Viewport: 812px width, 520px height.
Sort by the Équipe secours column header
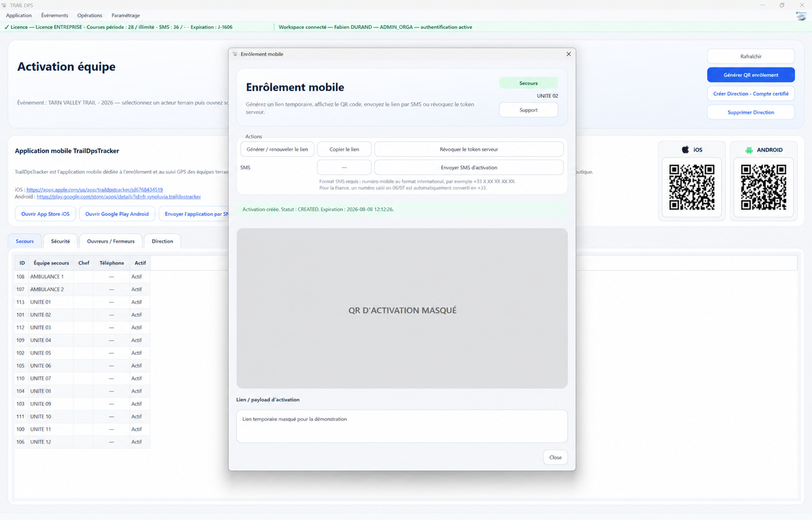click(51, 263)
